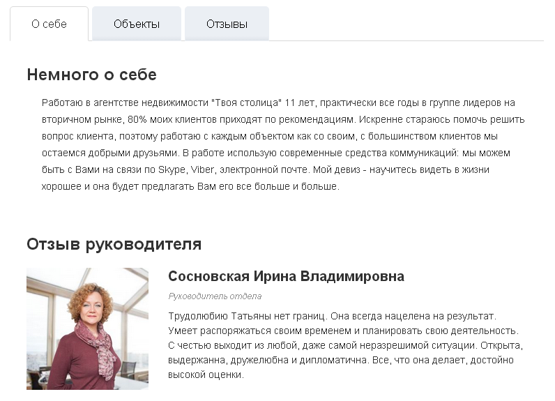
Task: Switch to the "Объекты" tab
Action: (137, 24)
